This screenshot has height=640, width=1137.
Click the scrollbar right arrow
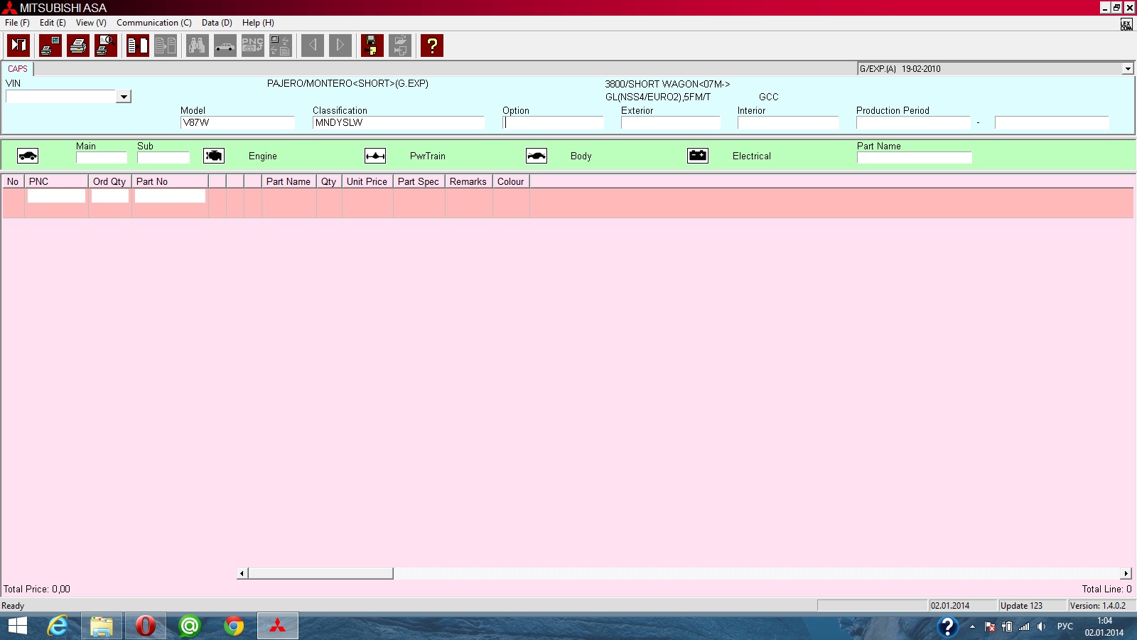point(1126,573)
